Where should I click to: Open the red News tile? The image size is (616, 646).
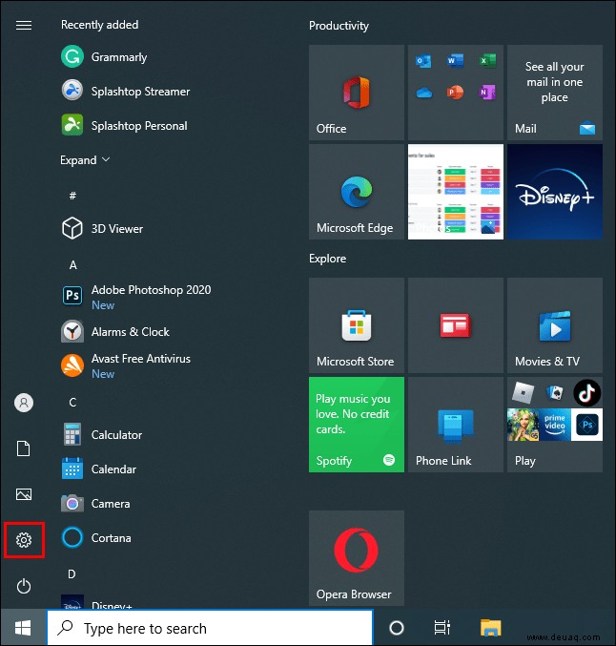456,325
